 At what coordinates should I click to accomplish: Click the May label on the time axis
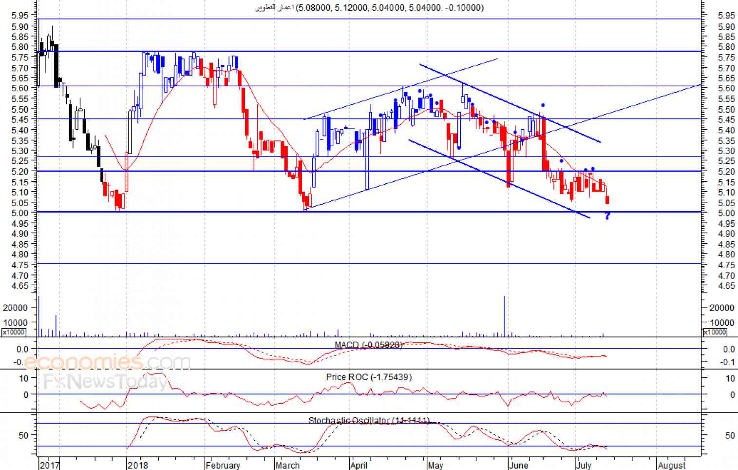(x=435, y=465)
